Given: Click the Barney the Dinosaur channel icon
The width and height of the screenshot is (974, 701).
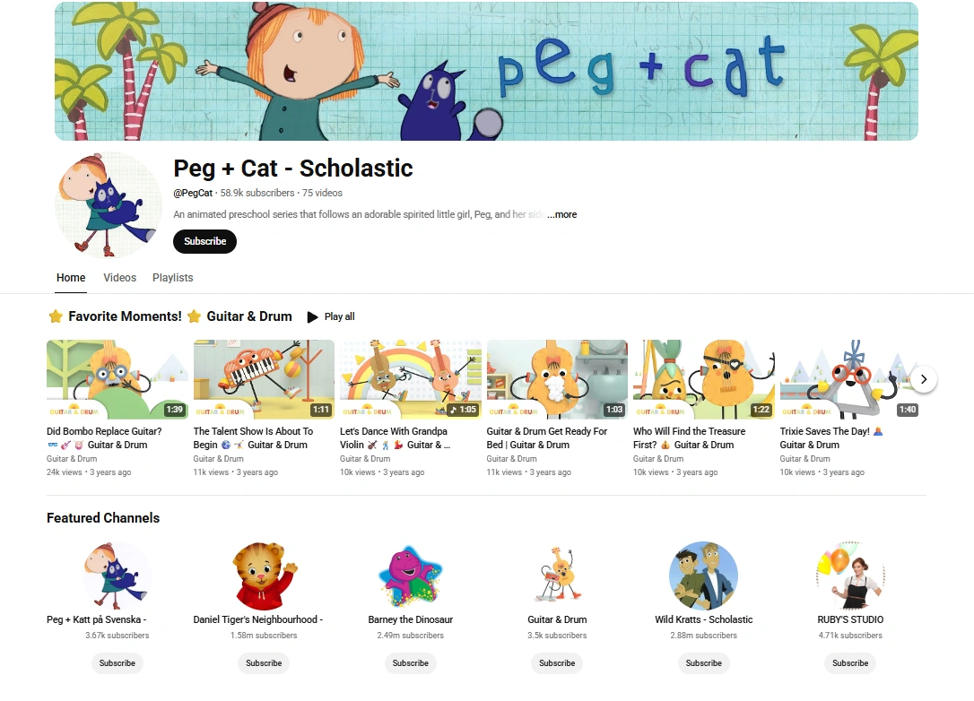Looking at the screenshot, I should point(410,576).
